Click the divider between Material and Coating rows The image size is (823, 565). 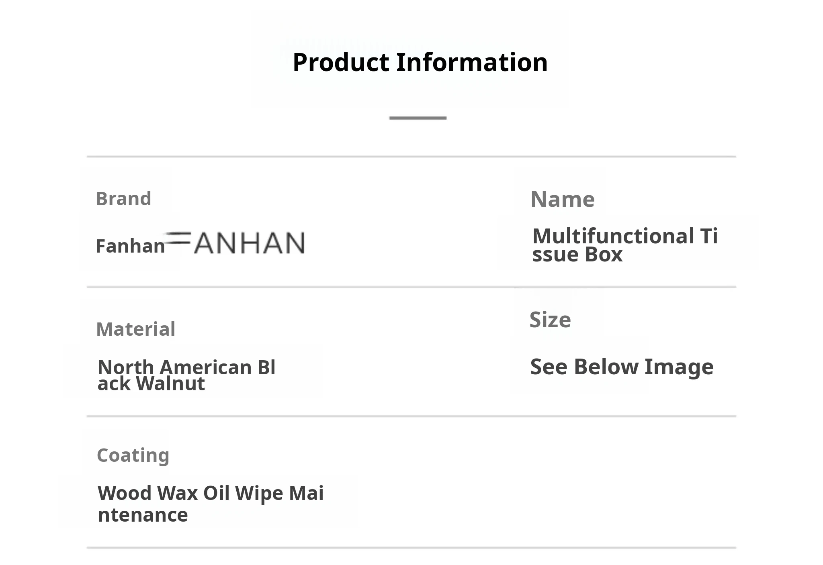click(x=411, y=416)
